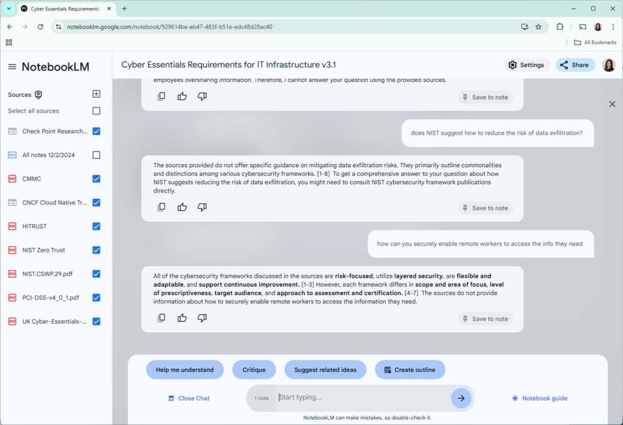Bookmark this page with star icon
Image resolution: width=623 pixels, height=425 pixels.
538,27
